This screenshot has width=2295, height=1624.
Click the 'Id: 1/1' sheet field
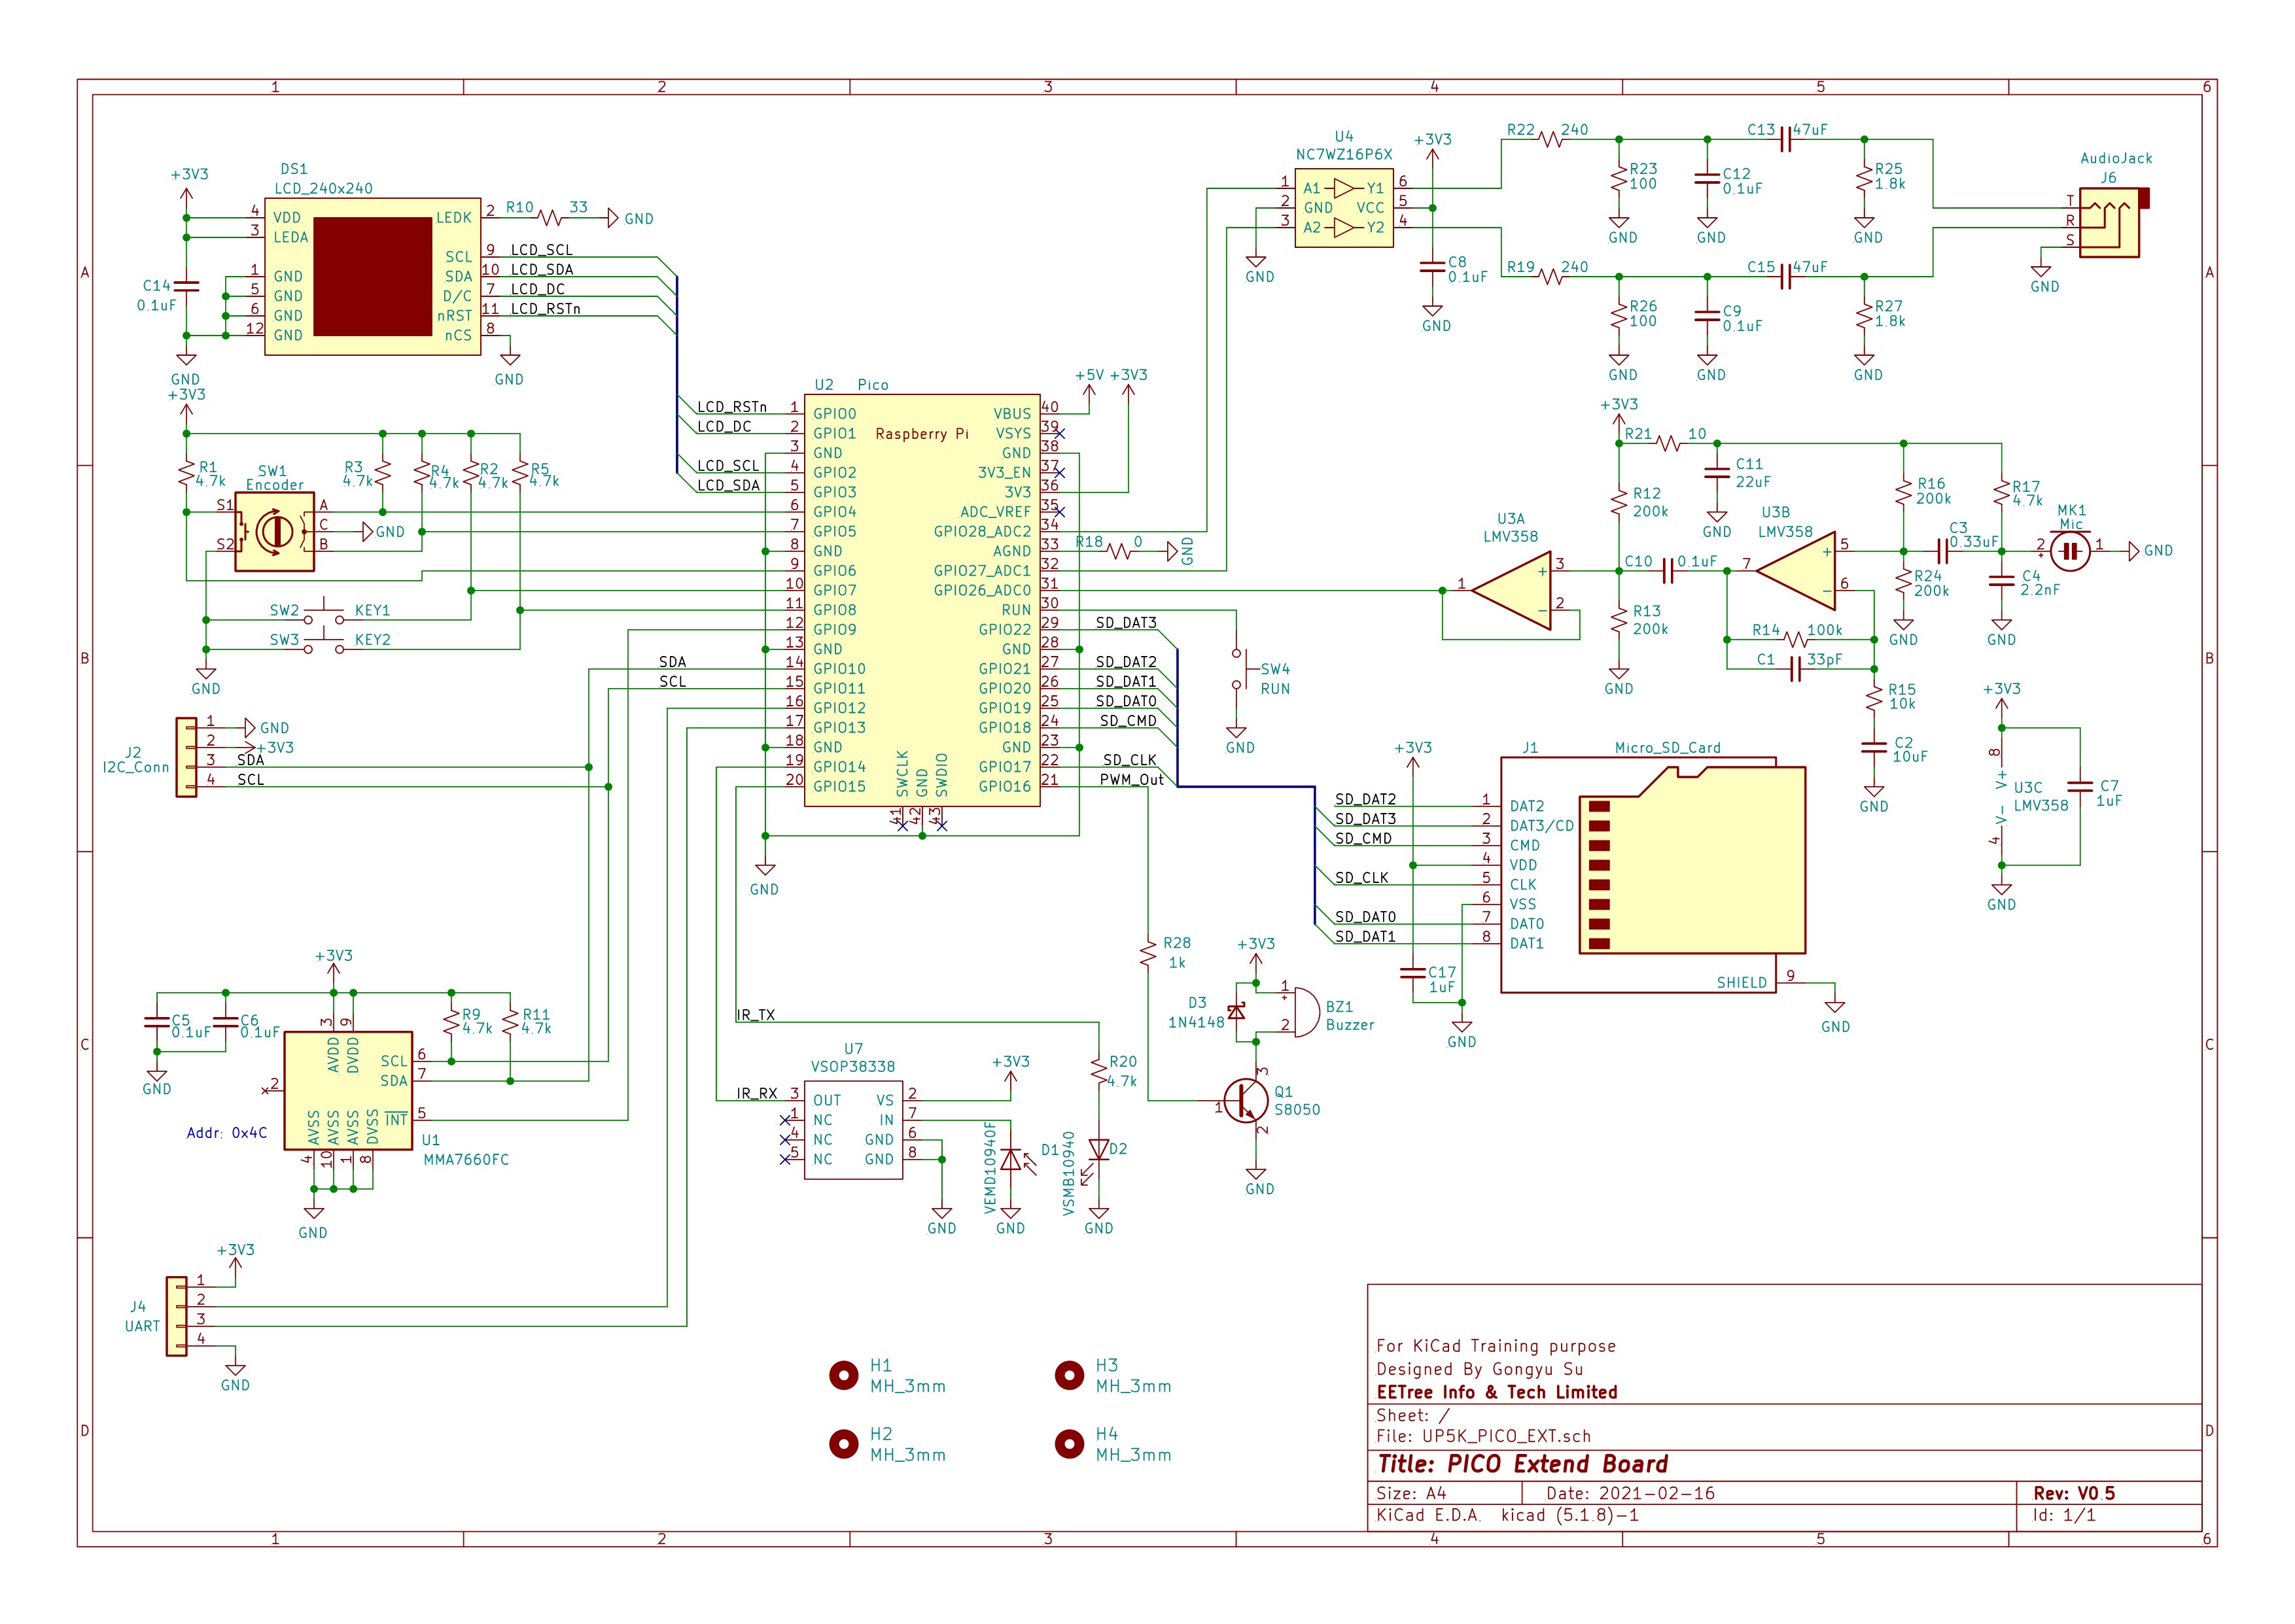2064,1515
